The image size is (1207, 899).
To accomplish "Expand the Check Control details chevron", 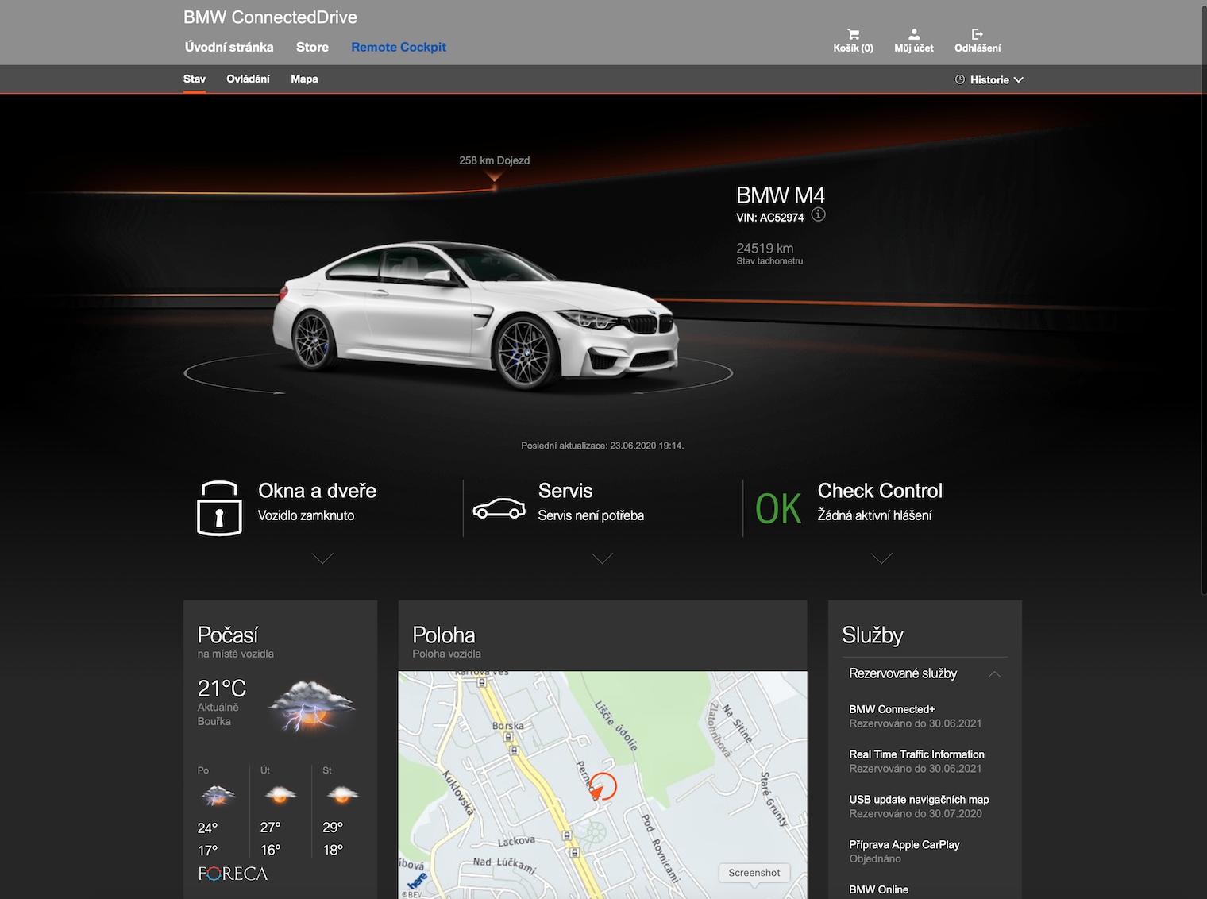I will 881,558.
